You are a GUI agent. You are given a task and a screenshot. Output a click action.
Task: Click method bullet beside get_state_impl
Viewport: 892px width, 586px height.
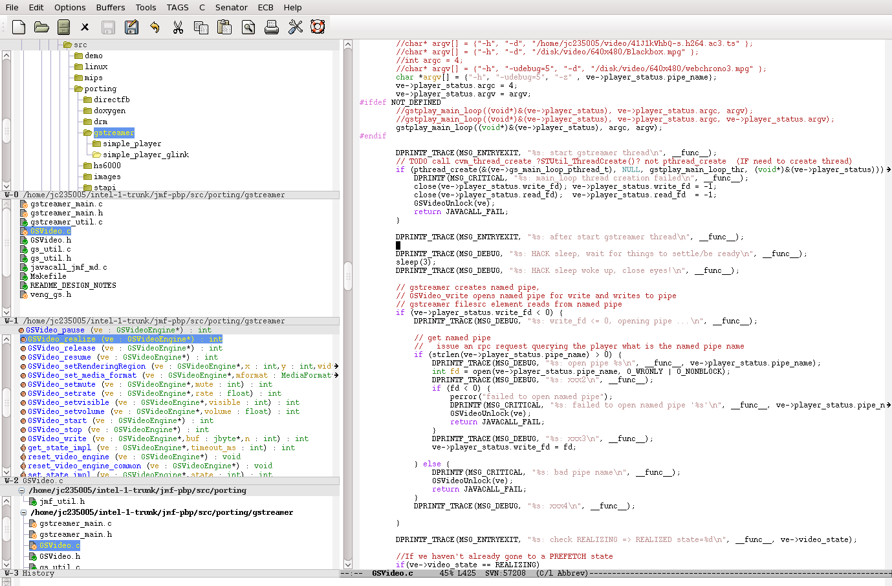point(23,448)
